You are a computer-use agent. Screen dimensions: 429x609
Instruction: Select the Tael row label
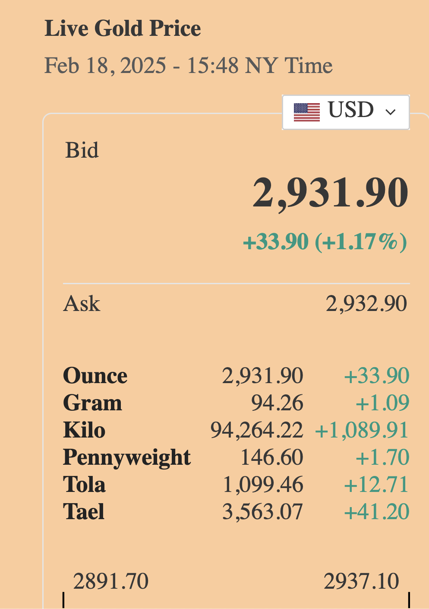tap(84, 512)
